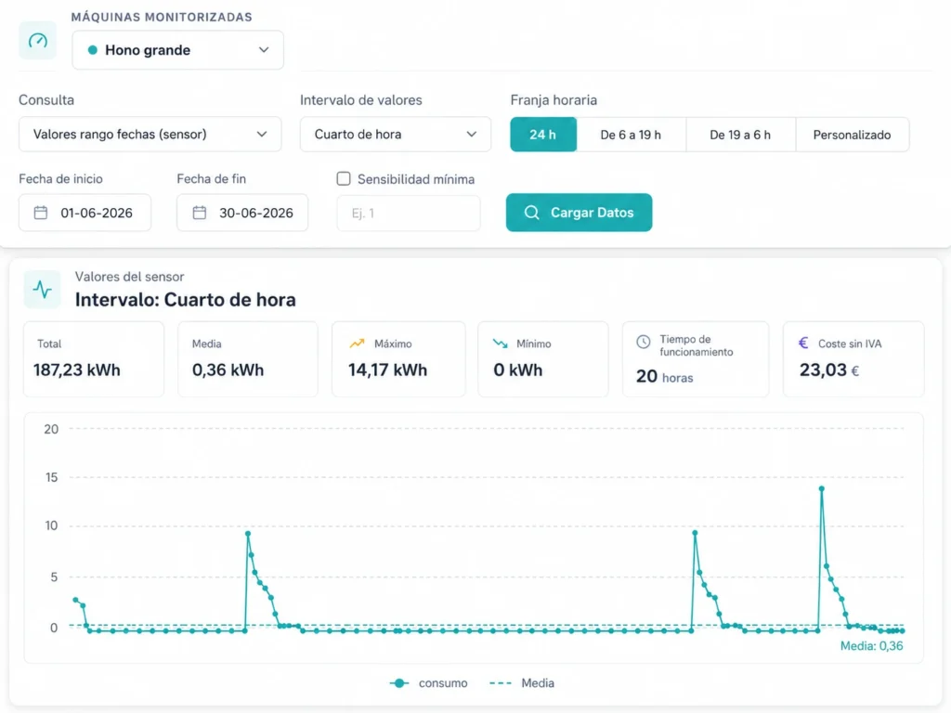The image size is (951, 713).
Task: Expand the Consulta dropdown Valores rango fechas
Action: pos(150,134)
